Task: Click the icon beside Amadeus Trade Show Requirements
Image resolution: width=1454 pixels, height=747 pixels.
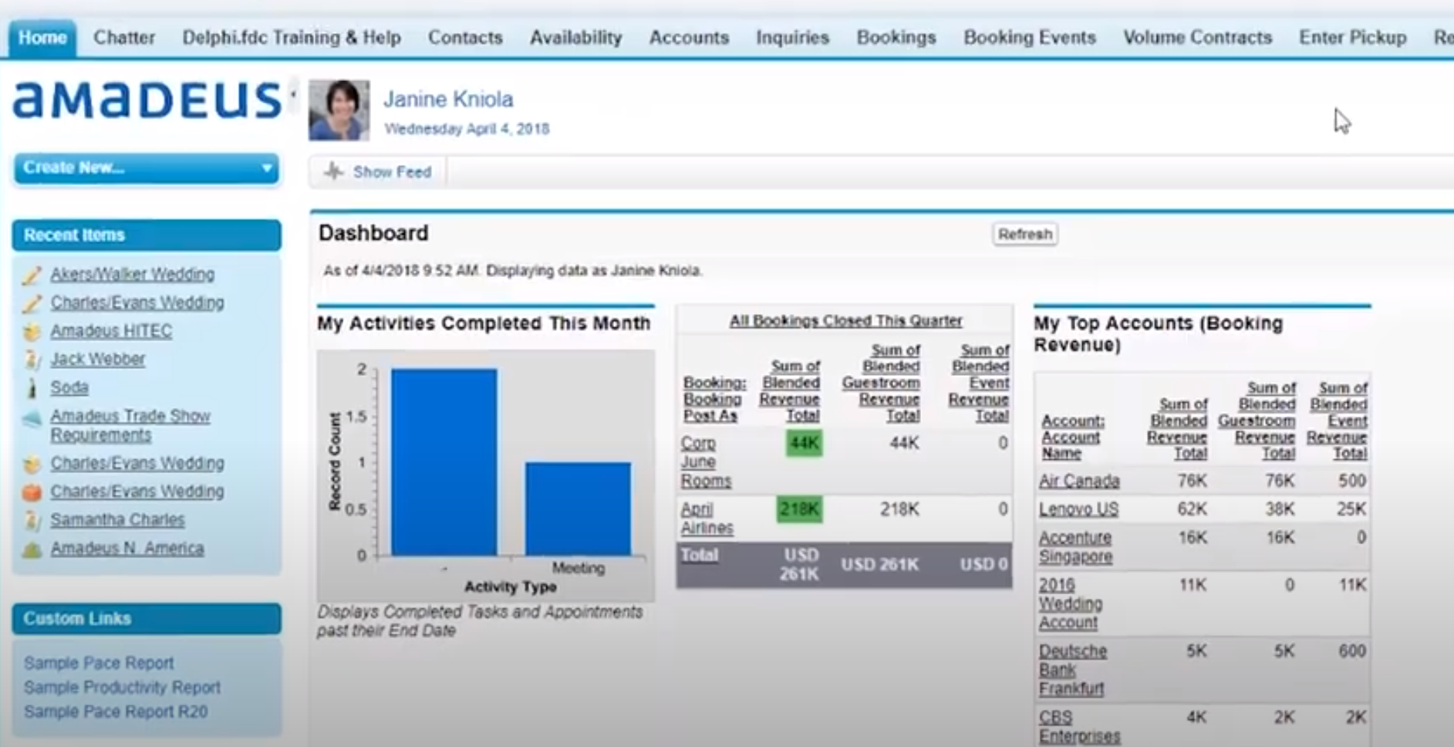Action: point(32,417)
